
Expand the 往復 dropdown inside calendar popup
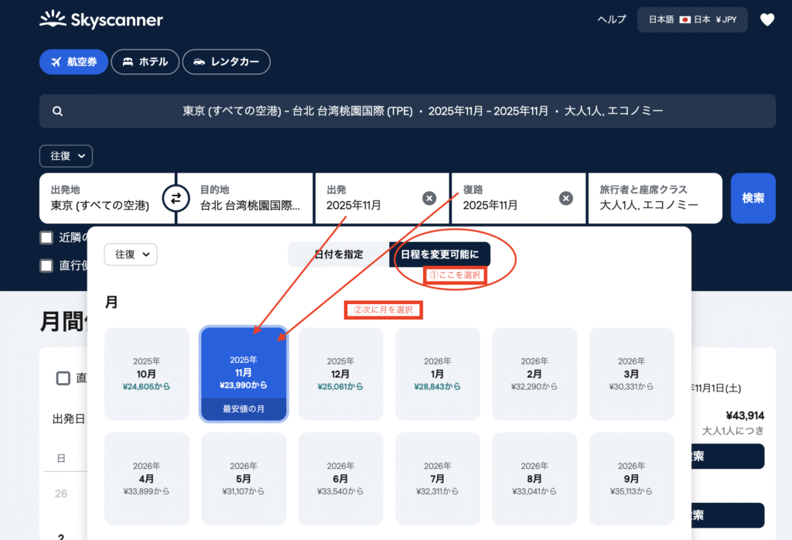(131, 255)
